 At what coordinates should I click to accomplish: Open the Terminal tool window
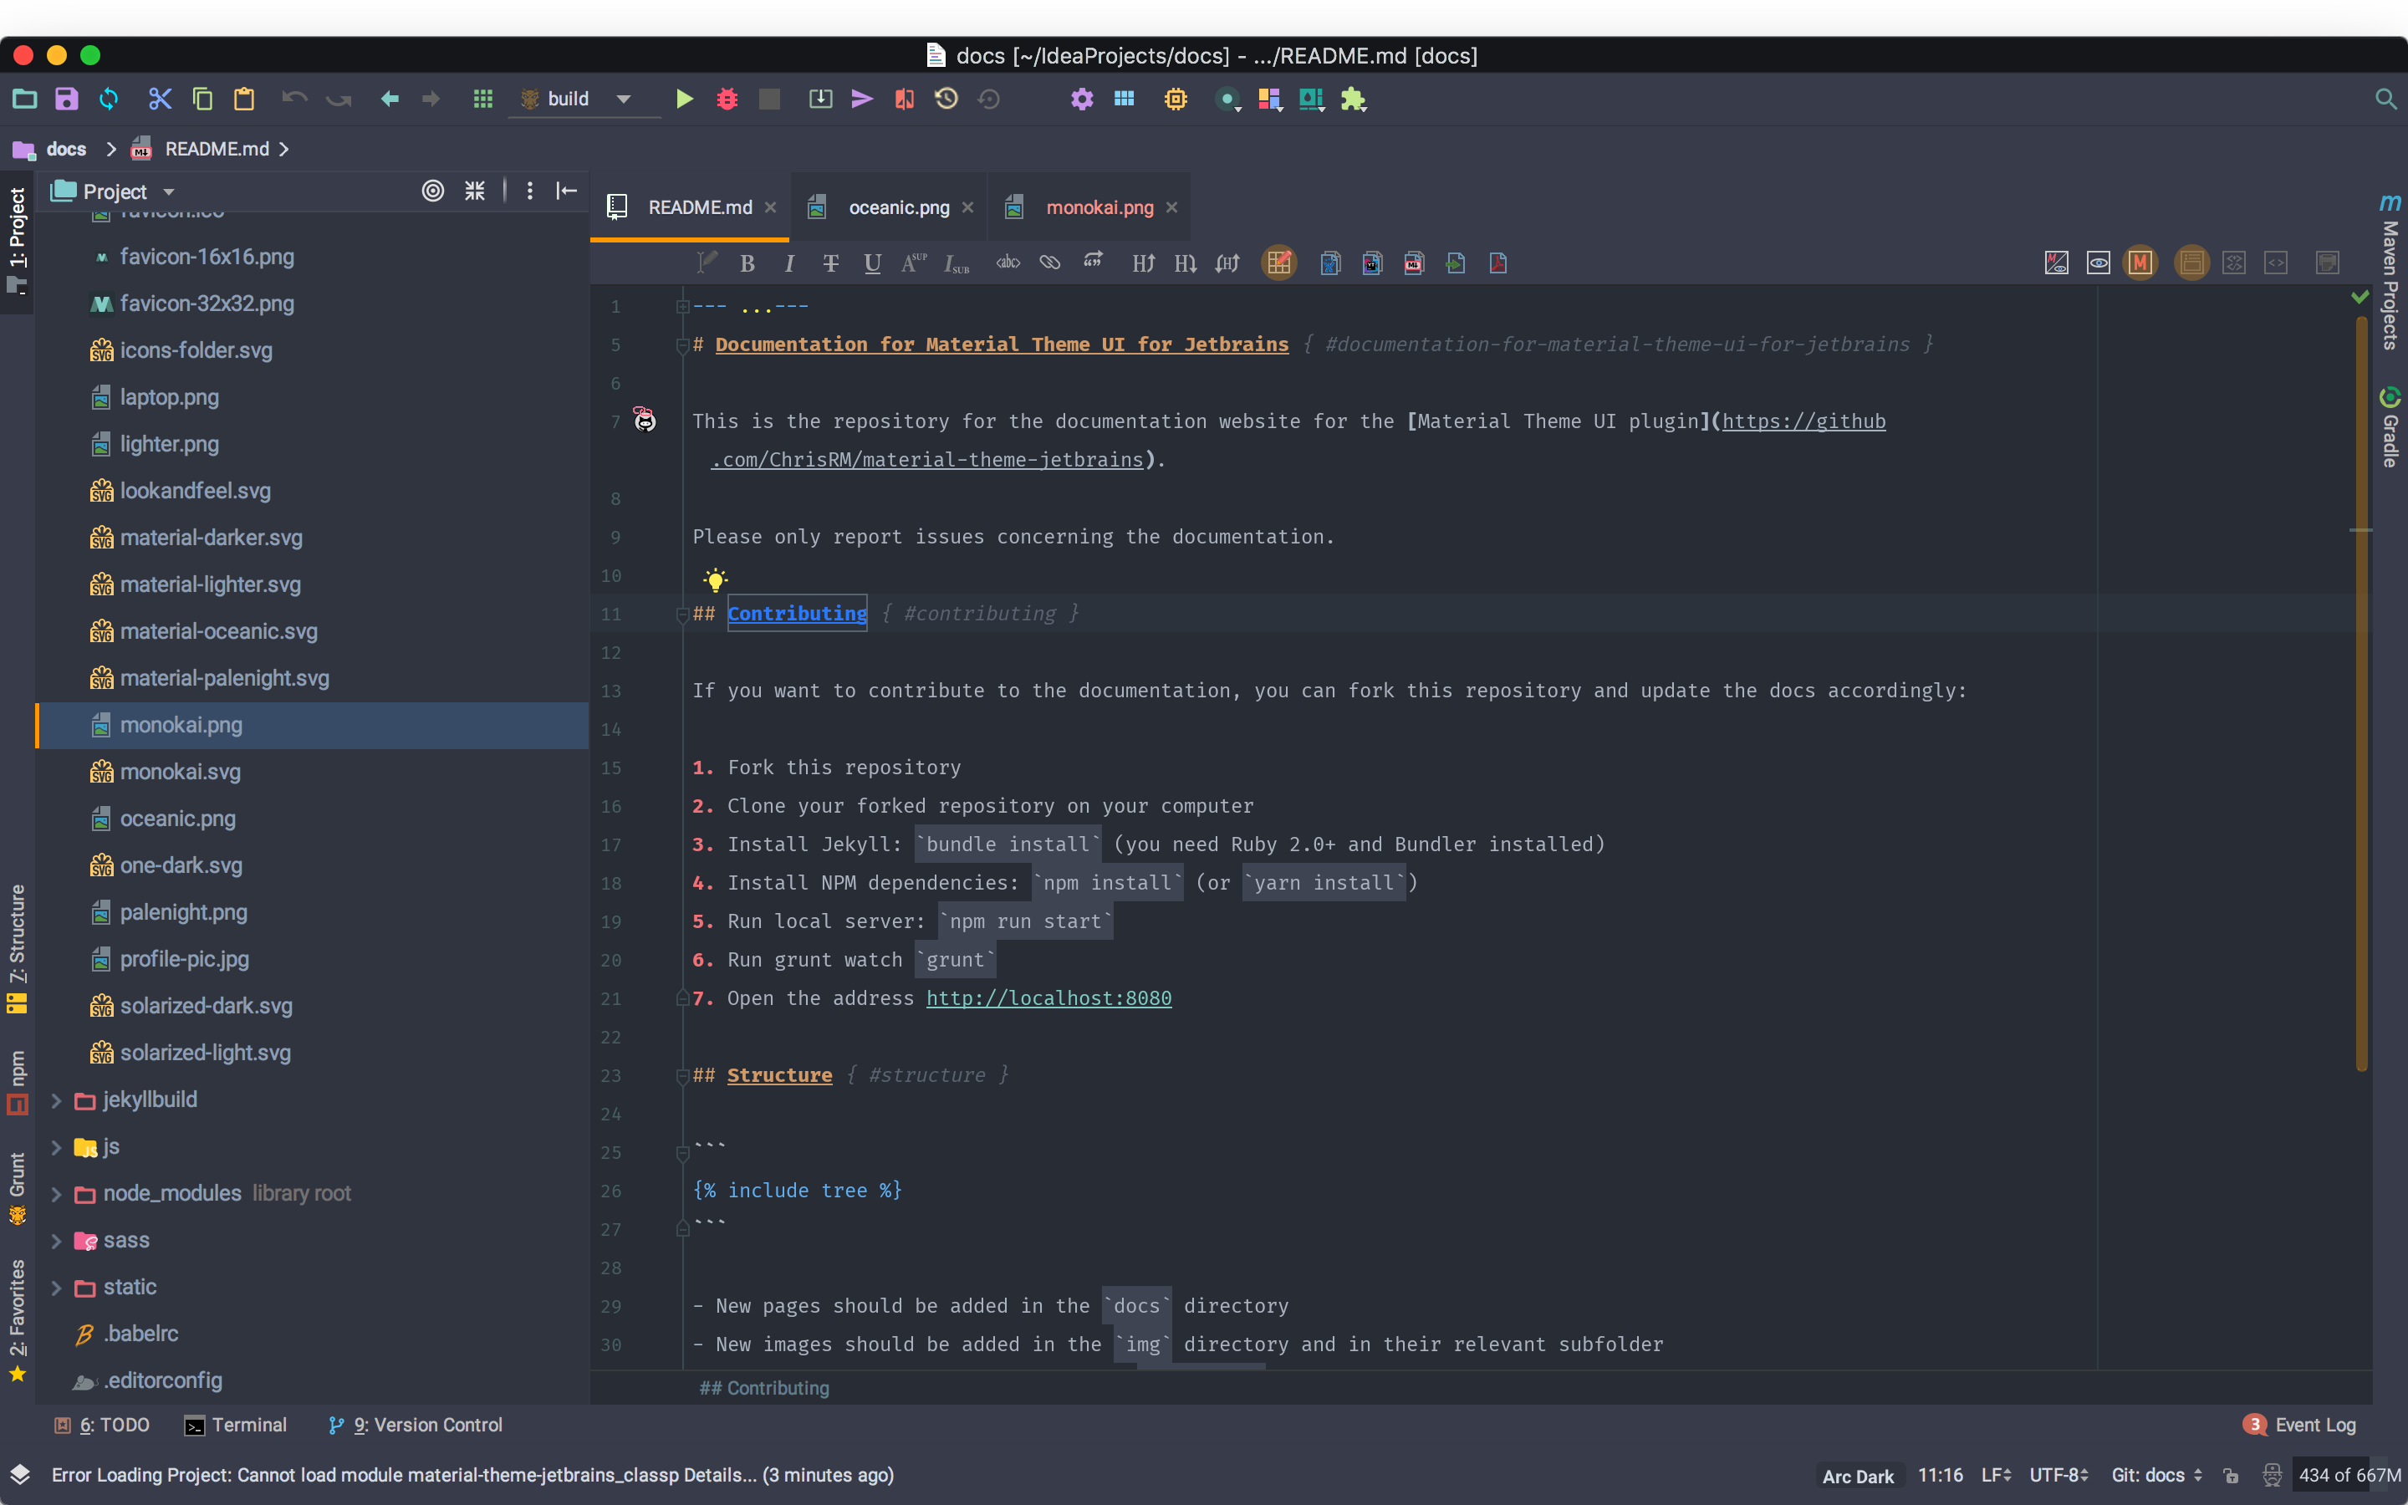pos(236,1426)
